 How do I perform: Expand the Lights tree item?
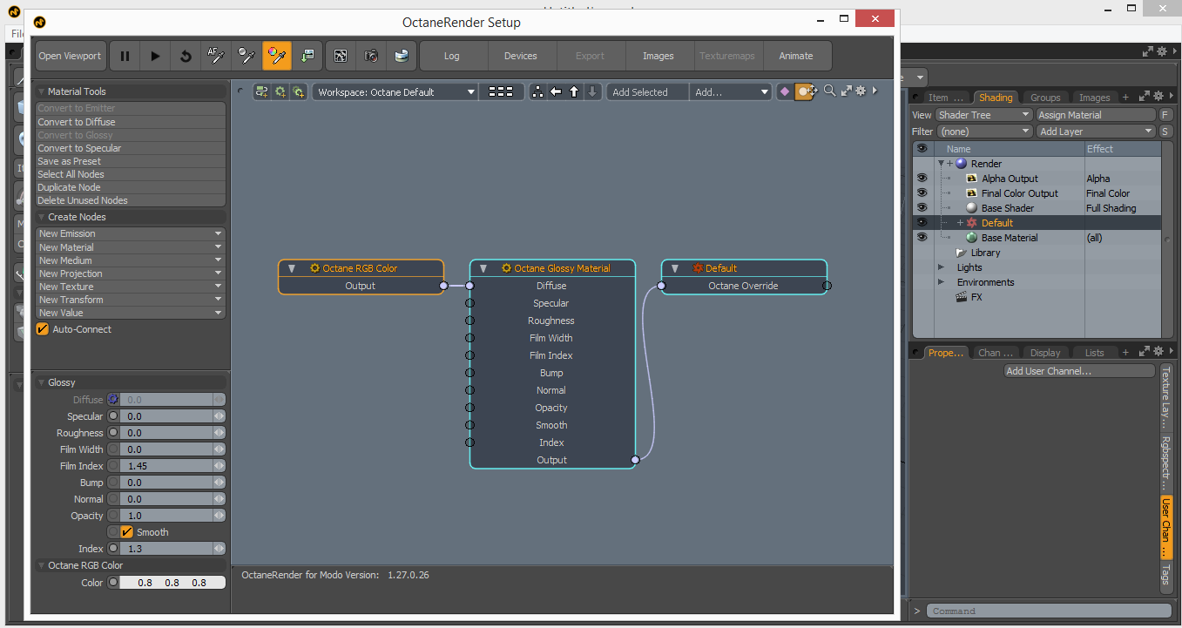[941, 267]
